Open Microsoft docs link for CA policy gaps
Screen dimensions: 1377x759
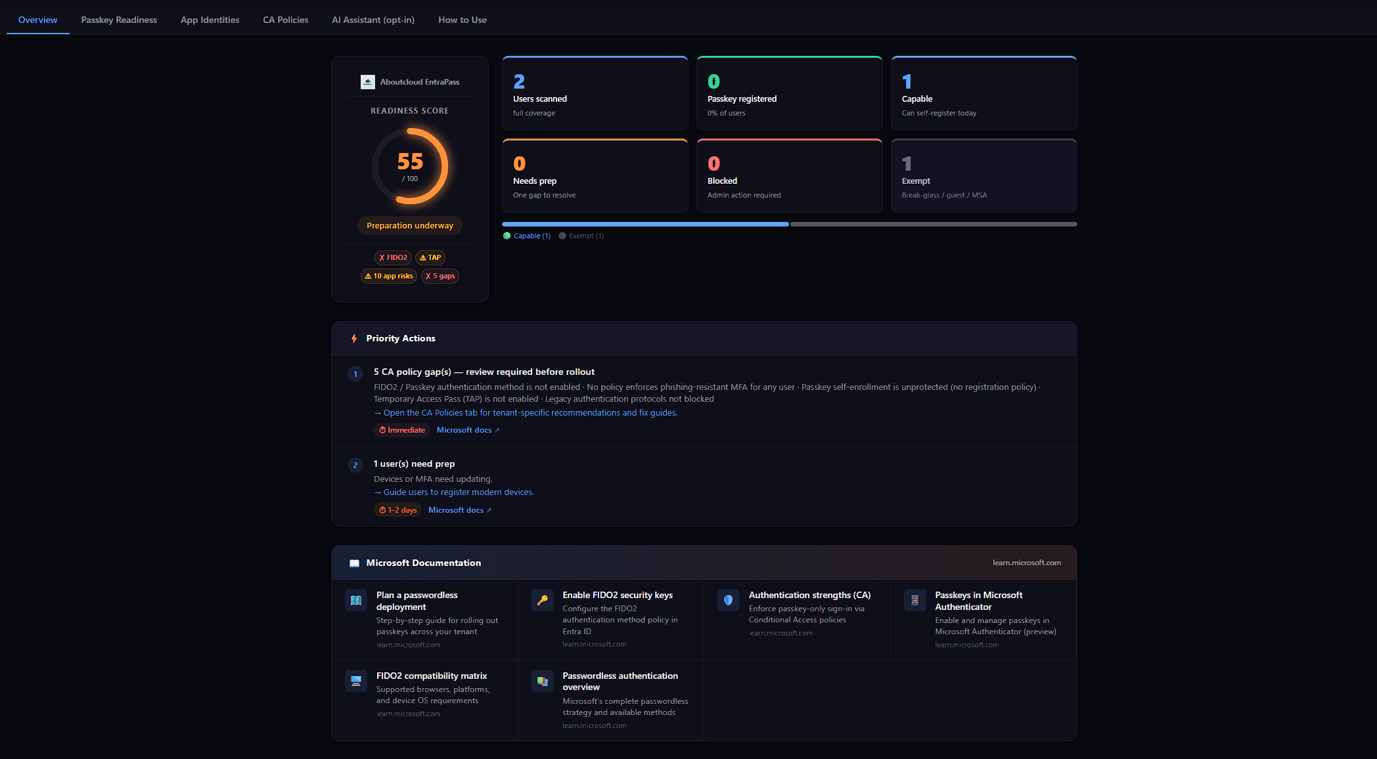pos(468,430)
